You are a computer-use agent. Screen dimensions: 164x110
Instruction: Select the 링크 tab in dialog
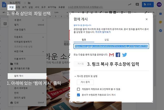[84, 40]
